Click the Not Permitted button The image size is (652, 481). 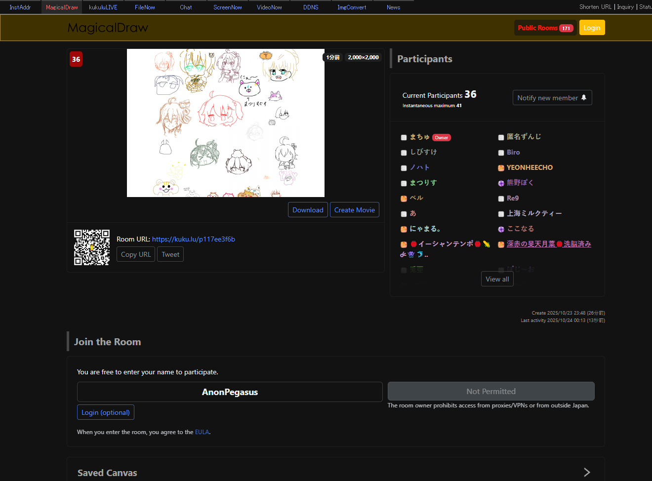pyautogui.click(x=491, y=391)
